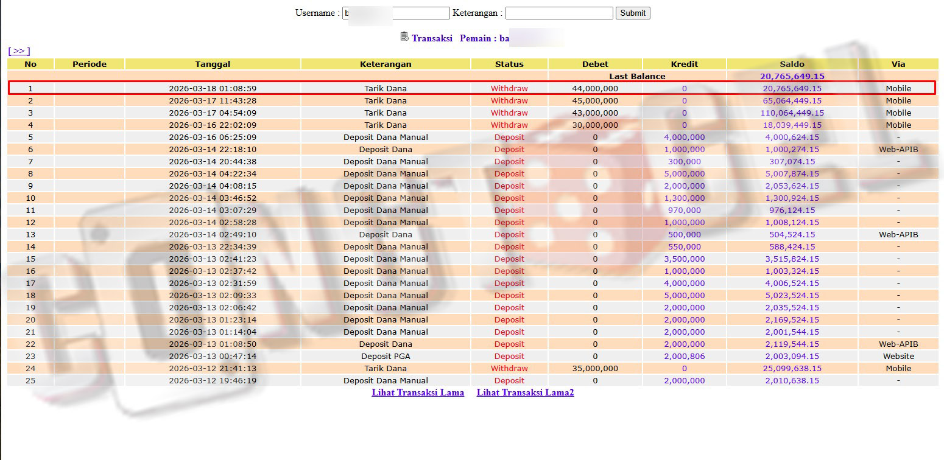
Task: Click date 2026-03-16 22:02:09
Action: tap(213, 125)
